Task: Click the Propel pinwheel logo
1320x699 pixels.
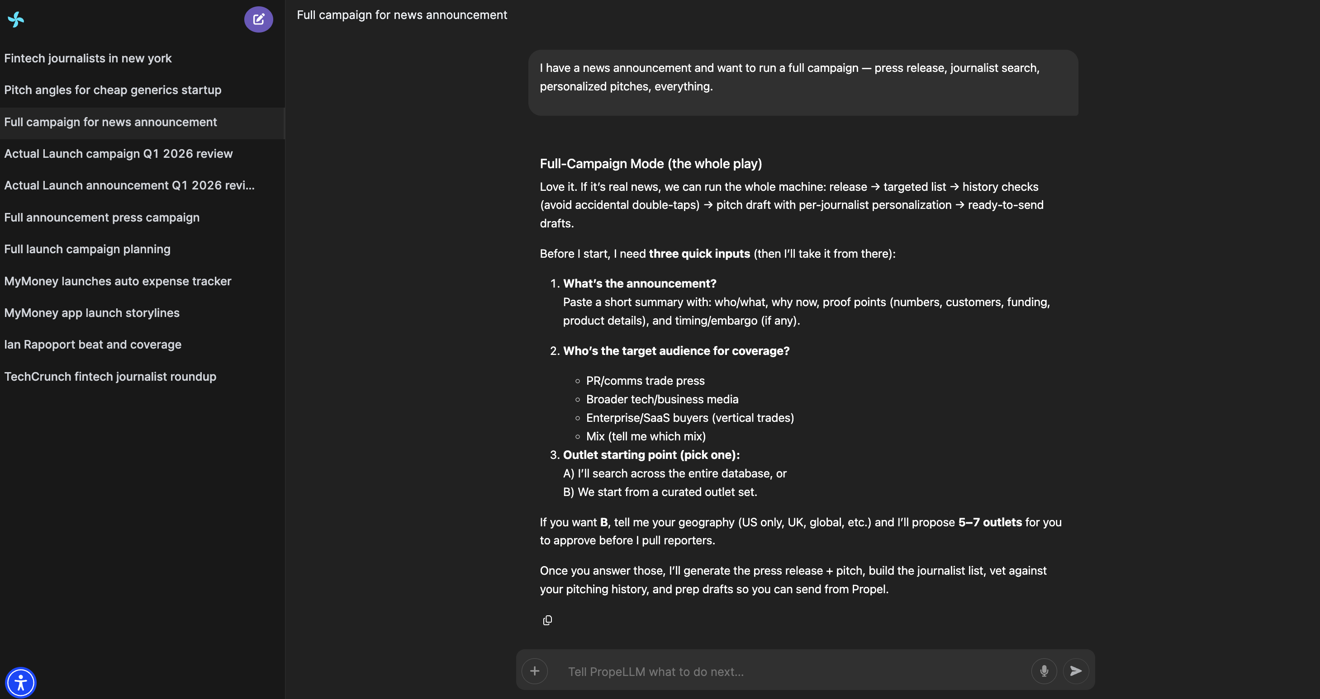Action: tap(16, 19)
